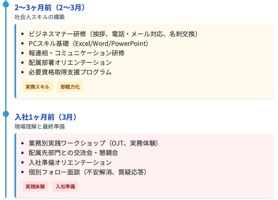Click the 個別フォロー面談 list item
The height and width of the screenshot is (200, 278).
pyautogui.click(x=87, y=172)
